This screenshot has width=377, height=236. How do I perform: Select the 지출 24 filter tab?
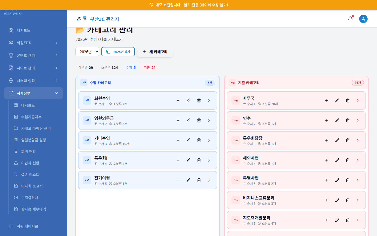[149, 67]
